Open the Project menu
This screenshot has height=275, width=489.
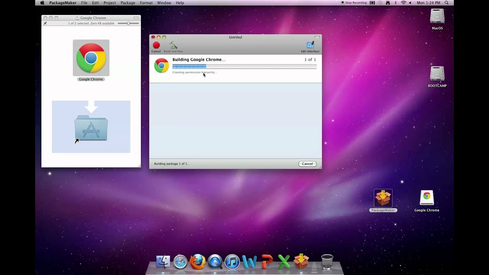click(110, 3)
